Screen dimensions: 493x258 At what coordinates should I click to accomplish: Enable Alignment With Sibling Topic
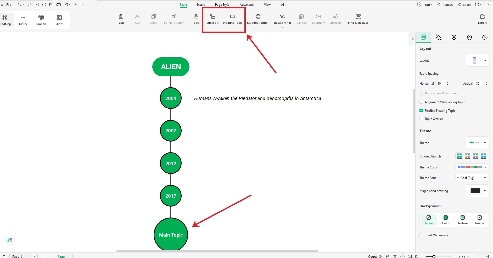(421, 102)
